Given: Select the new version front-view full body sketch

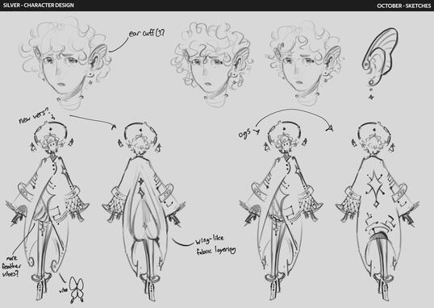Looking at the screenshot, I should coord(48,211).
